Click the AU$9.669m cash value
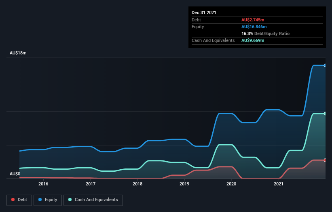 pyautogui.click(x=253, y=40)
